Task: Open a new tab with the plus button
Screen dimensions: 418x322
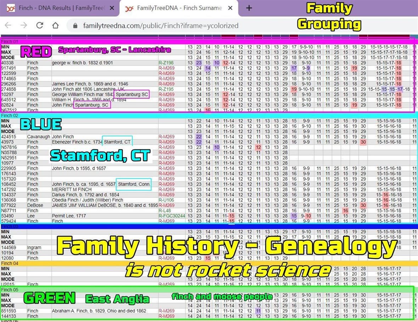Action: (249, 8)
